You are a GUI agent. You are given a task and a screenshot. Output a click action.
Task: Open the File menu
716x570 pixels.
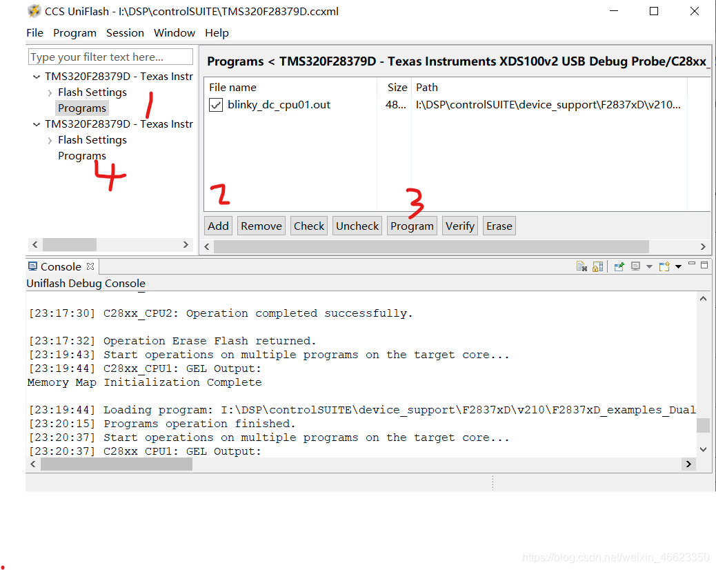tap(34, 33)
